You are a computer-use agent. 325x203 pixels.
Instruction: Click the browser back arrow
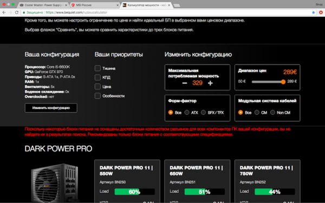tap(4, 12)
